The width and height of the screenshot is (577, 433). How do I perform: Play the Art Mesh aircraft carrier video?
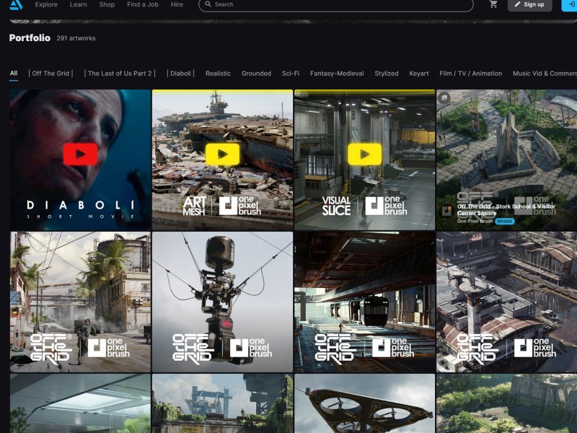pyautogui.click(x=222, y=154)
